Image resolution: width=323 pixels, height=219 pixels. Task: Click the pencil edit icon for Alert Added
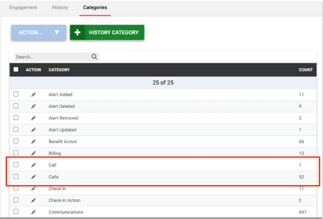tap(33, 95)
